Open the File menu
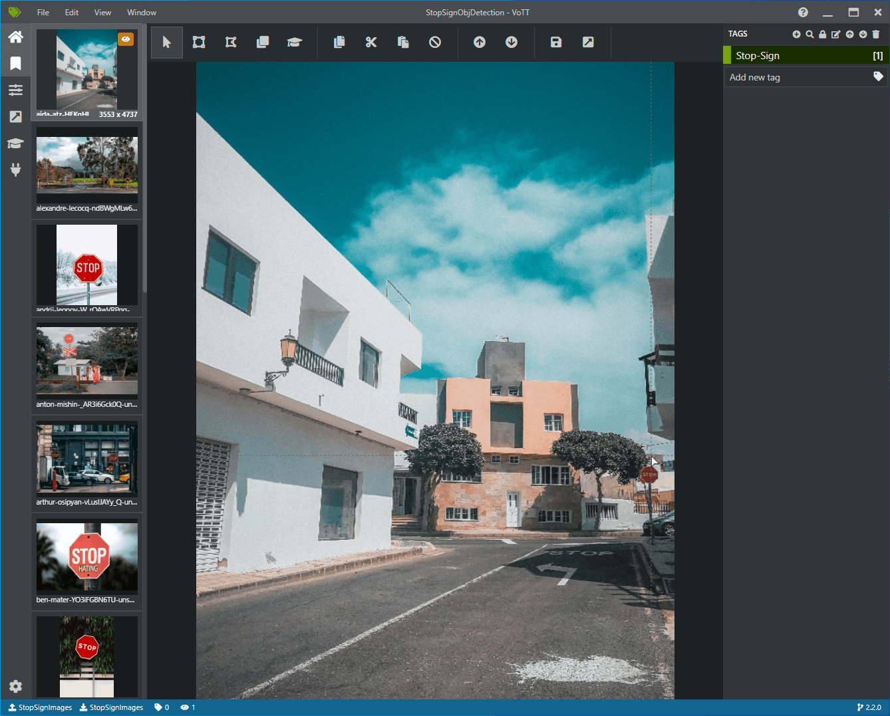This screenshot has width=890, height=716. pos(43,12)
